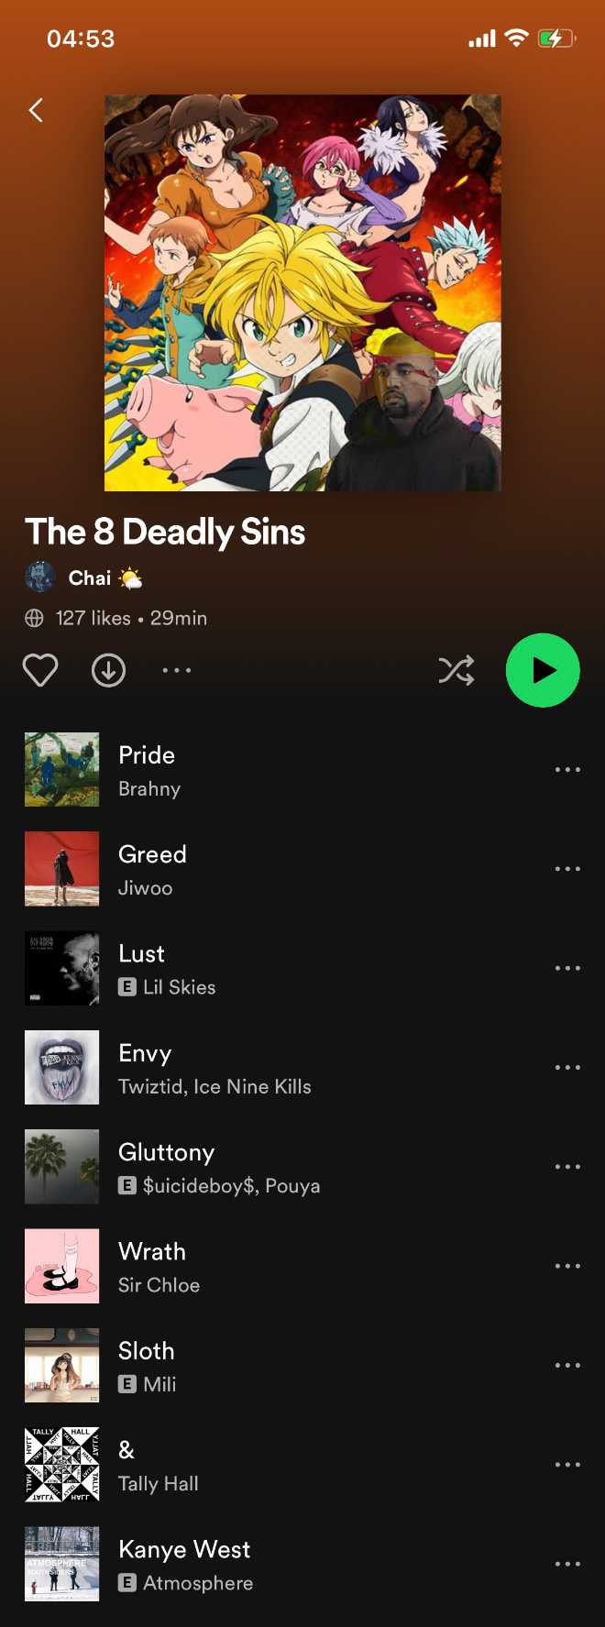Open more options for Sloth track
605x1627 pixels.
click(x=567, y=1365)
